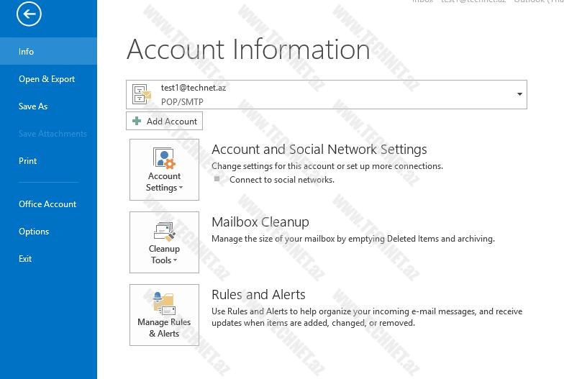Go to the Print page
Viewport: 564px width, 379px height.
pos(28,161)
